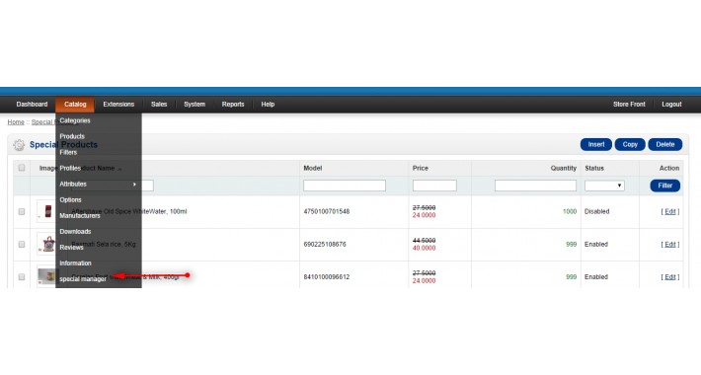Select special manager in Catalog menu
This screenshot has width=701, height=375.
click(x=83, y=279)
